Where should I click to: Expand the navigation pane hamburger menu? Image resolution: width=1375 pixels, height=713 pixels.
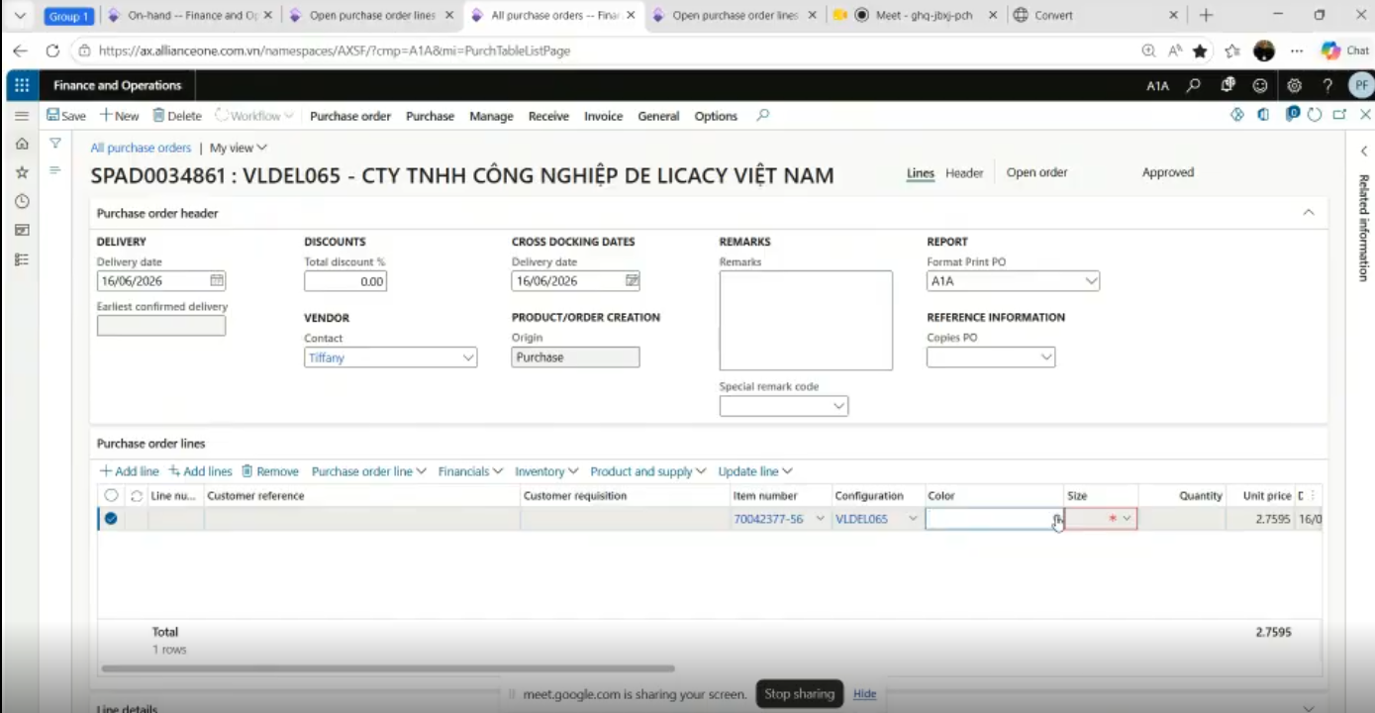(x=22, y=116)
